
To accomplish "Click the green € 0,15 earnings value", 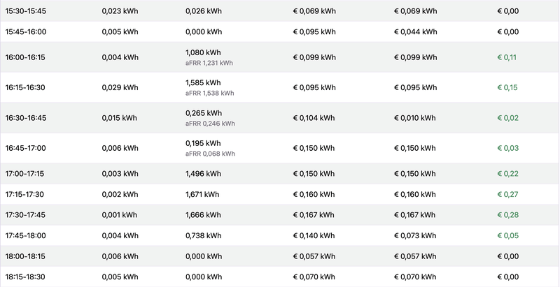I will (x=507, y=87).
